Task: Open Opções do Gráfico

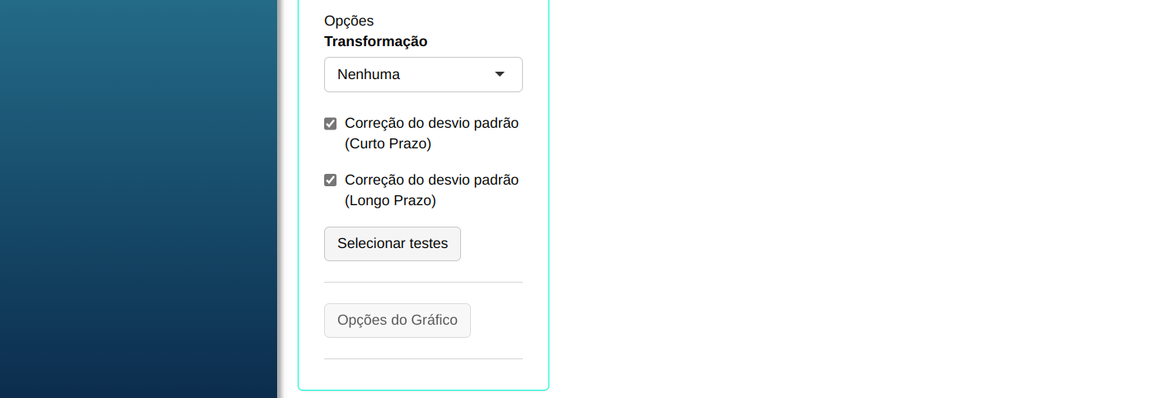Action: (398, 321)
